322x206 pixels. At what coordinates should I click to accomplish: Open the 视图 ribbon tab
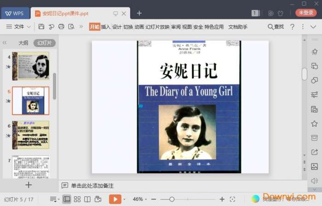pyautogui.click(x=187, y=27)
